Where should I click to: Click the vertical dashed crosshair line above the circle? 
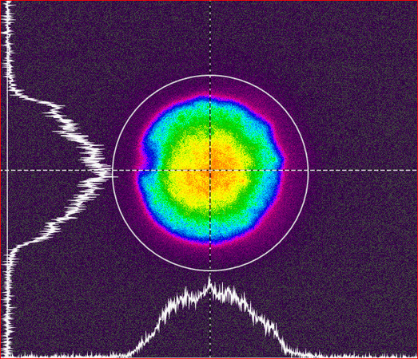210,37
